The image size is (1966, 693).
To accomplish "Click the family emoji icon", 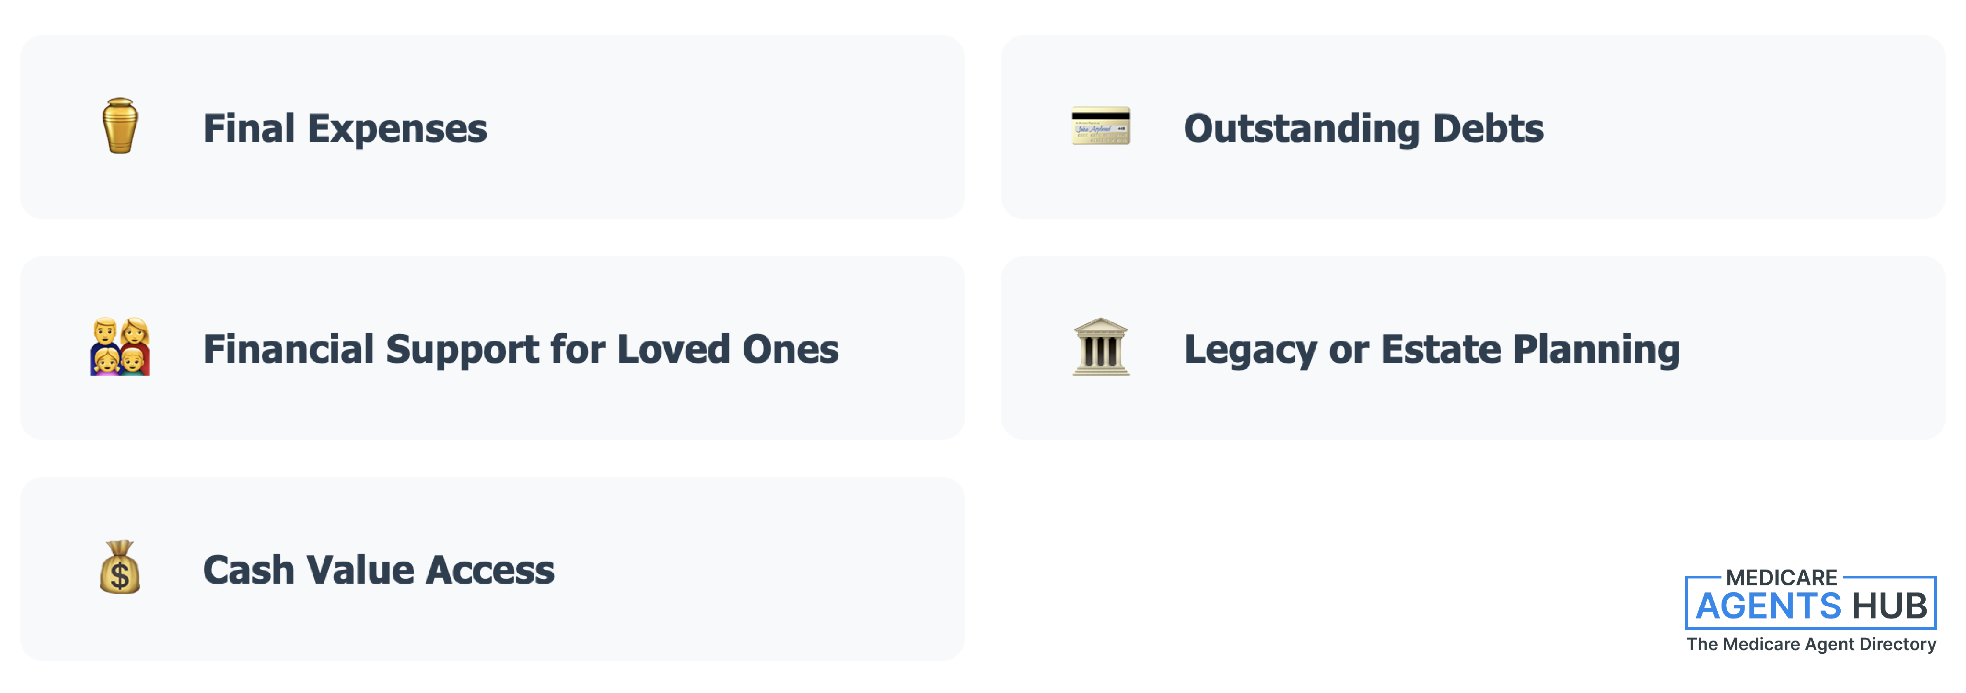I will pyautogui.click(x=120, y=347).
